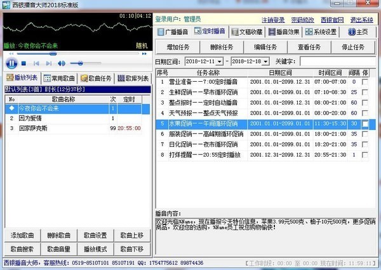The height and width of the screenshot is (270, 381).
Task: Mute using the speaker icon
Action: point(62,63)
